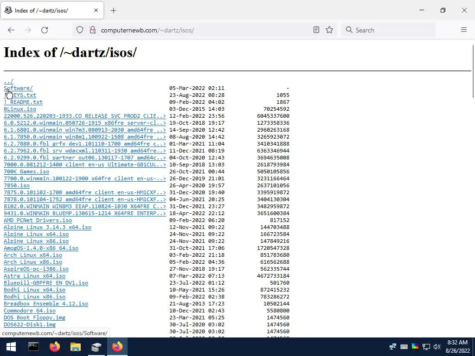Open the Software/ folder link
Image resolution: width=475 pixels, height=356 pixels.
coord(18,88)
